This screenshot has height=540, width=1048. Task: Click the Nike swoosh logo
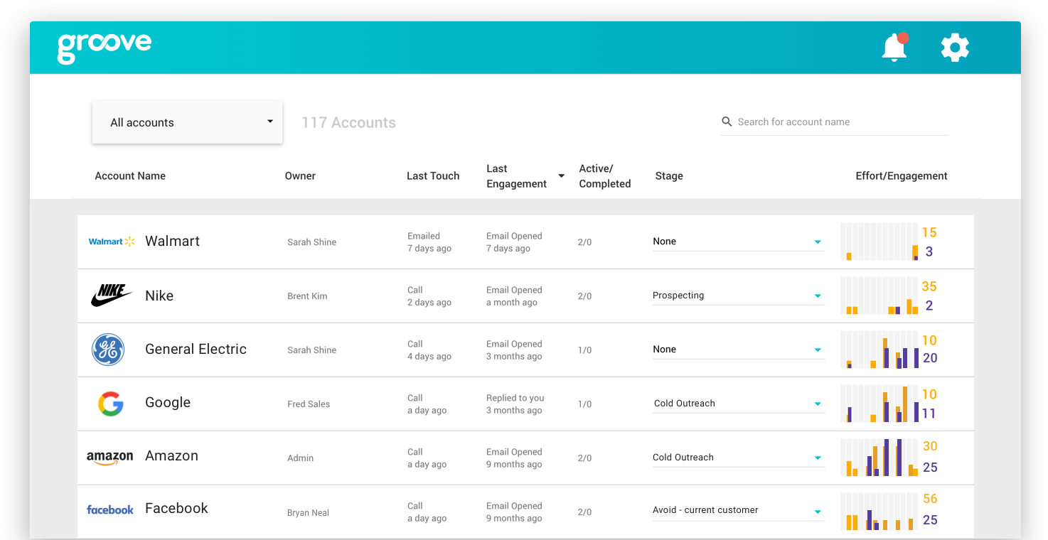112,296
